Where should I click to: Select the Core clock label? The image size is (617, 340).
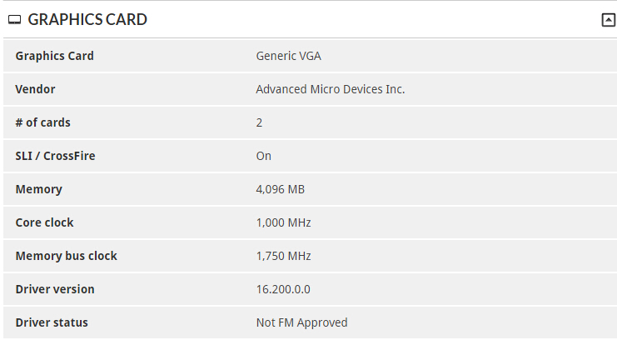pos(44,222)
